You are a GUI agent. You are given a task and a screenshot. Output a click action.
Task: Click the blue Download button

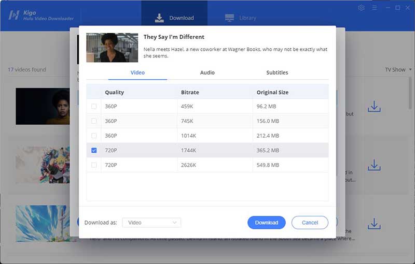pos(267,223)
